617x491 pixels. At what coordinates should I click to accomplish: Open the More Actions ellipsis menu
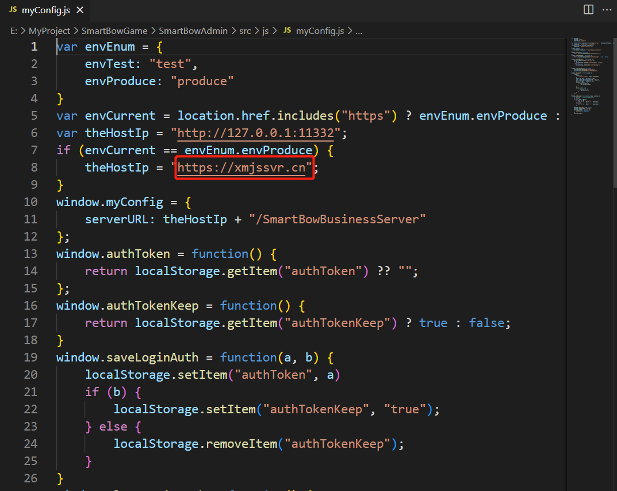pos(607,10)
